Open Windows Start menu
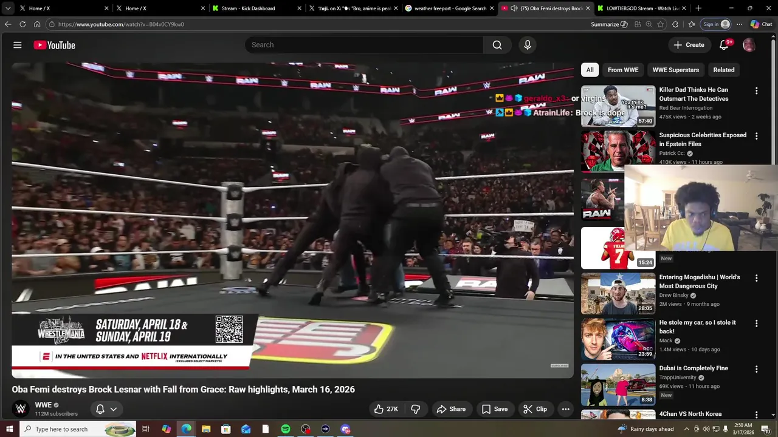This screenshot has width=778, height=437. click(9, 429)
